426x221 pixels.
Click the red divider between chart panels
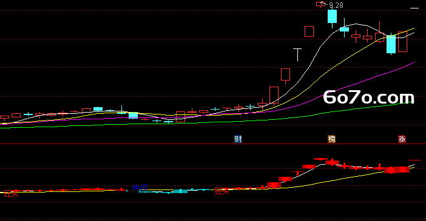(x=213, y=143)
